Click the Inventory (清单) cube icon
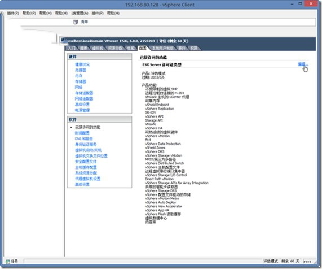This screenshot has height=269, width=322. (76, 22)
